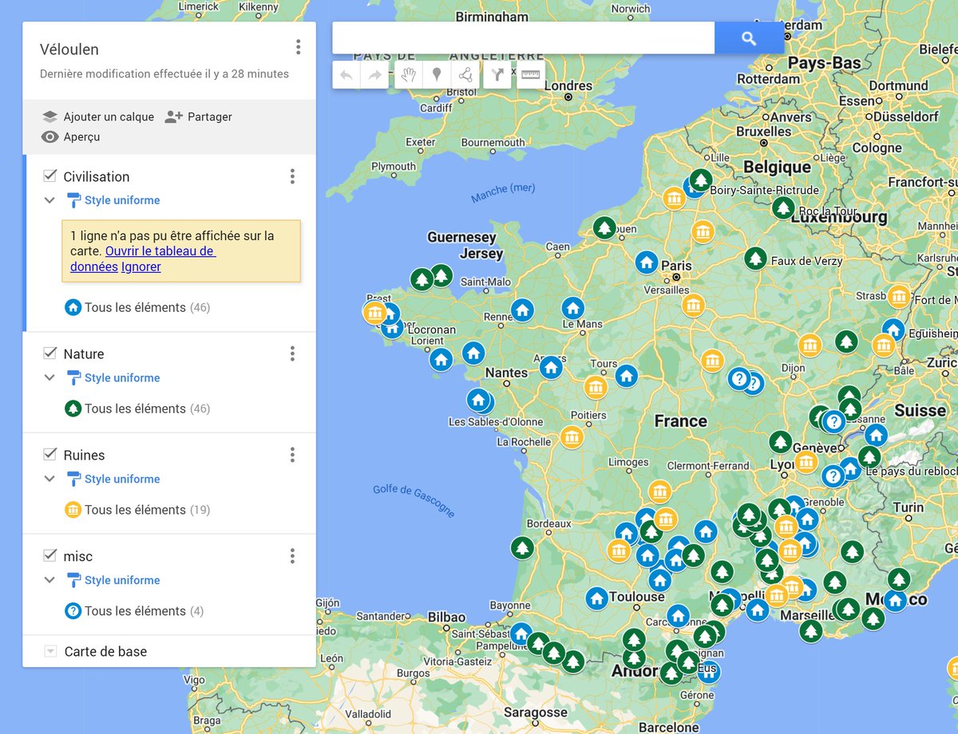Click the Carte de base label
This screenshot has height=734, width=958.
[105, 652]
